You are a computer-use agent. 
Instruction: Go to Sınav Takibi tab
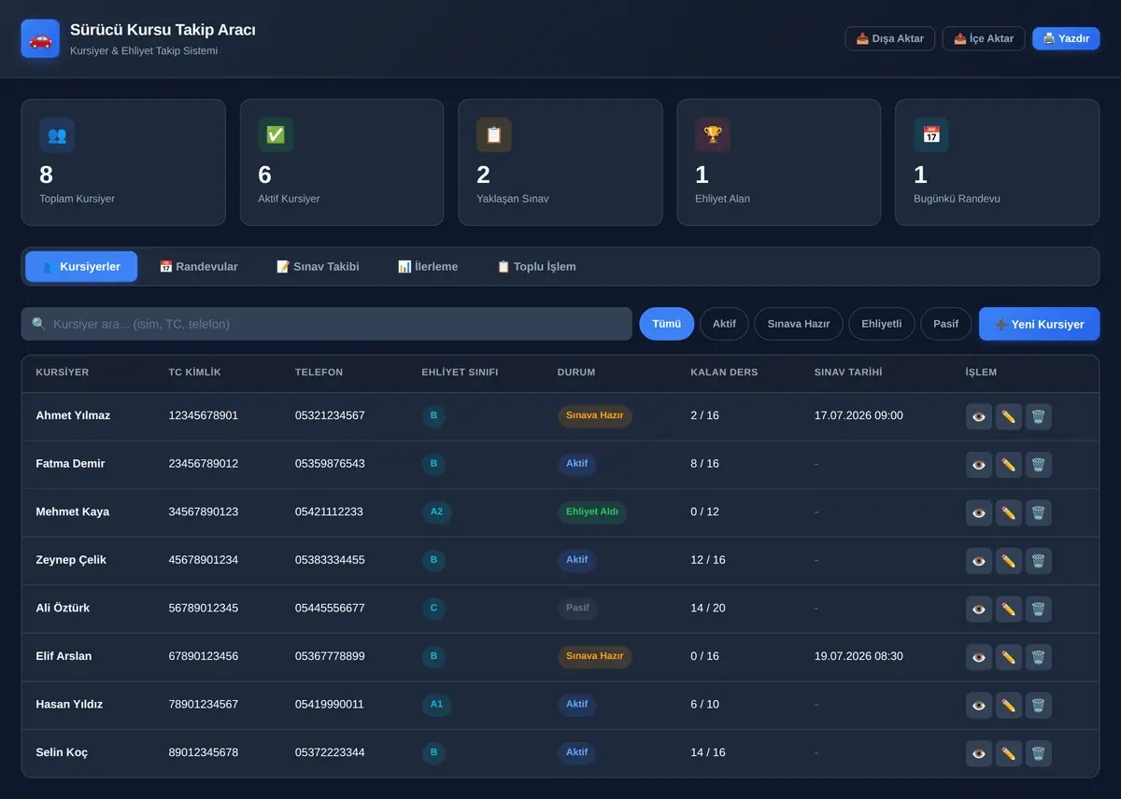pyautogui.click(x=319, y=267)
